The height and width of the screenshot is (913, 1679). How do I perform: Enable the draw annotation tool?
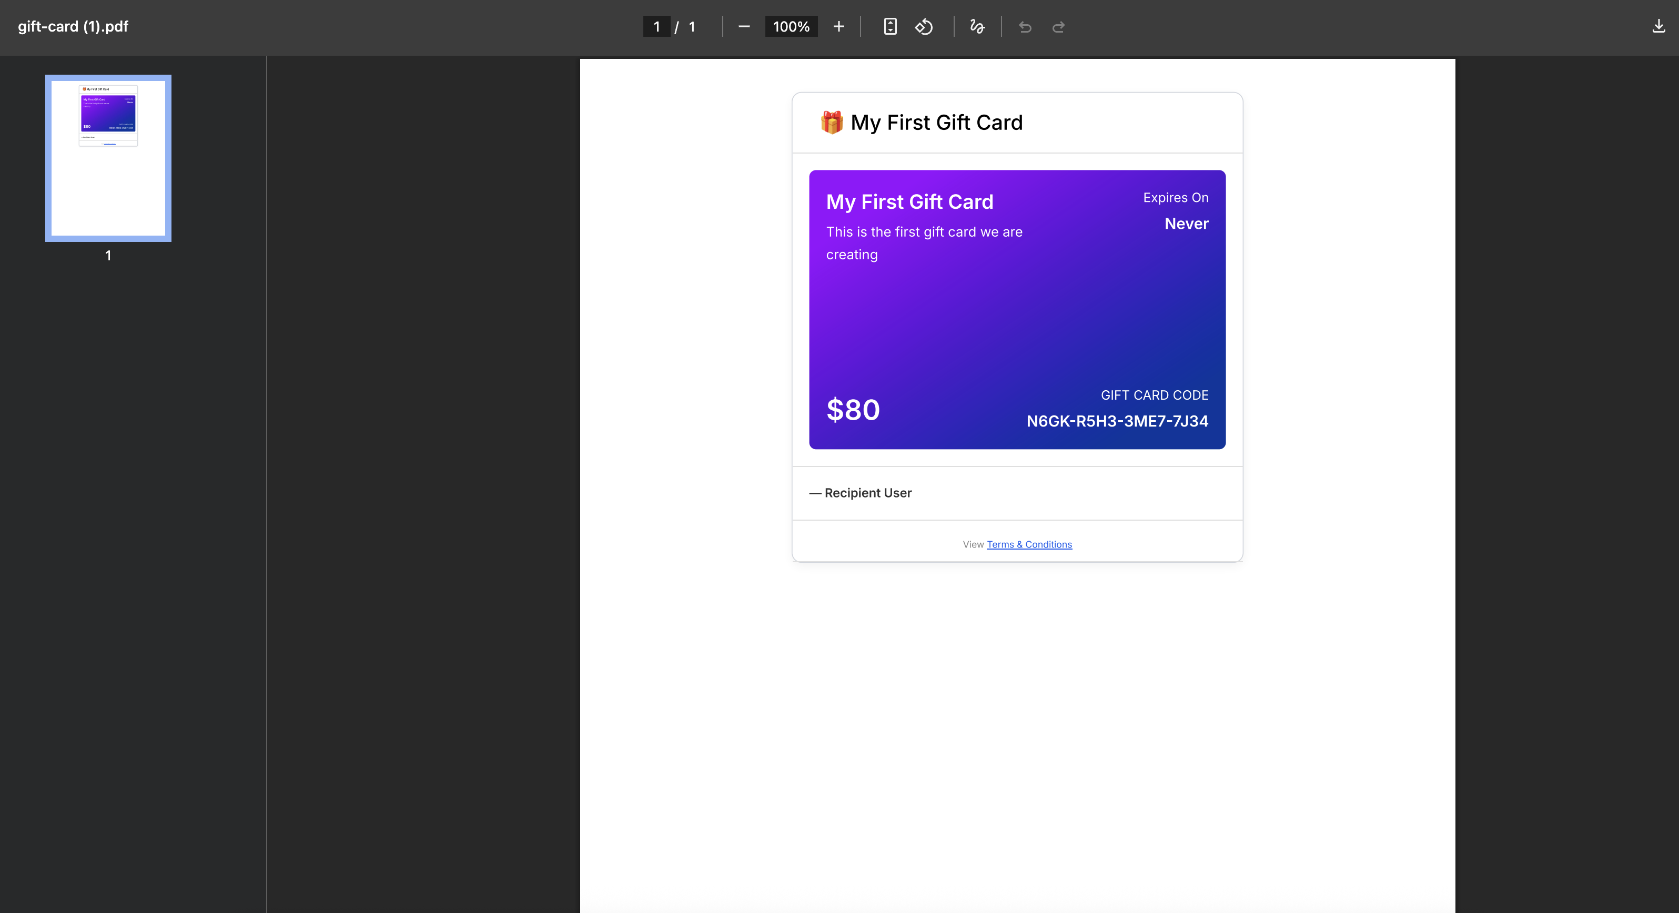click(x=977, y=27)
